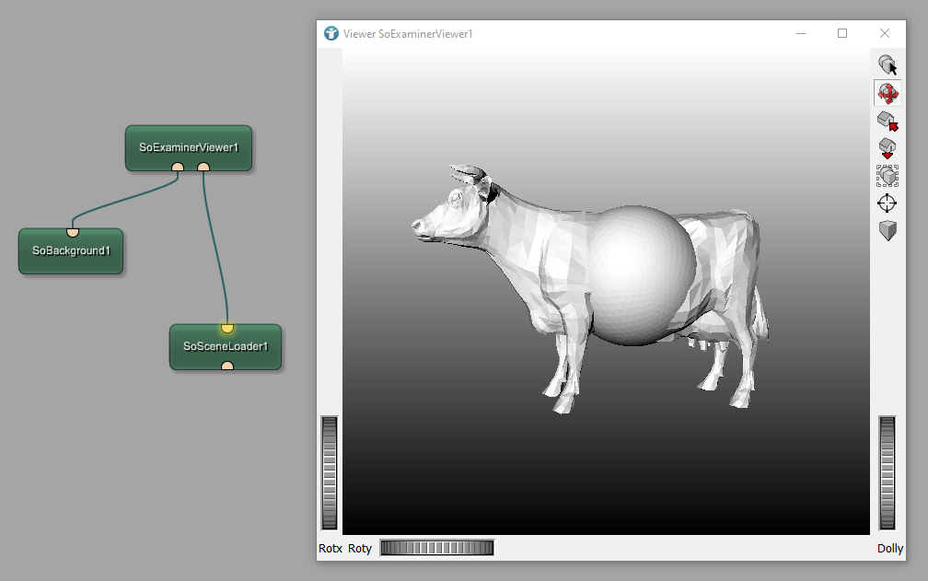Click the set home position icon
Image resolution: width=928 pixels, height=581 pixels.
(887, 147)
